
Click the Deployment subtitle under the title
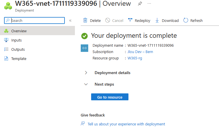point(24,10)
